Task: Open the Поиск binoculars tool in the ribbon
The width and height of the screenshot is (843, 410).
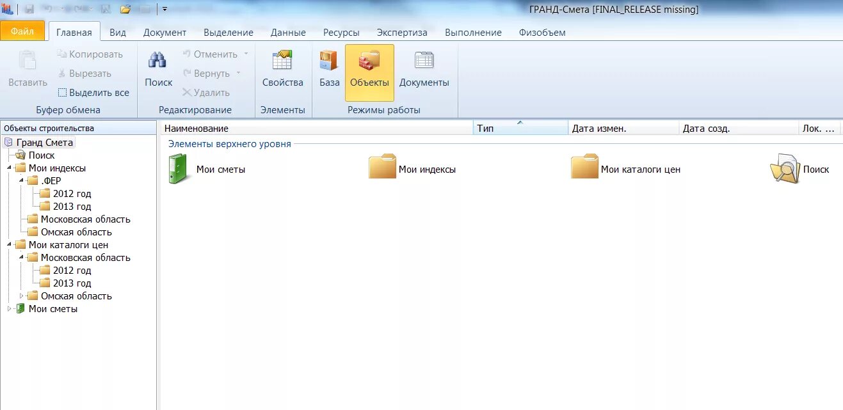Action: pyautogui.click(x=158, y=69)
